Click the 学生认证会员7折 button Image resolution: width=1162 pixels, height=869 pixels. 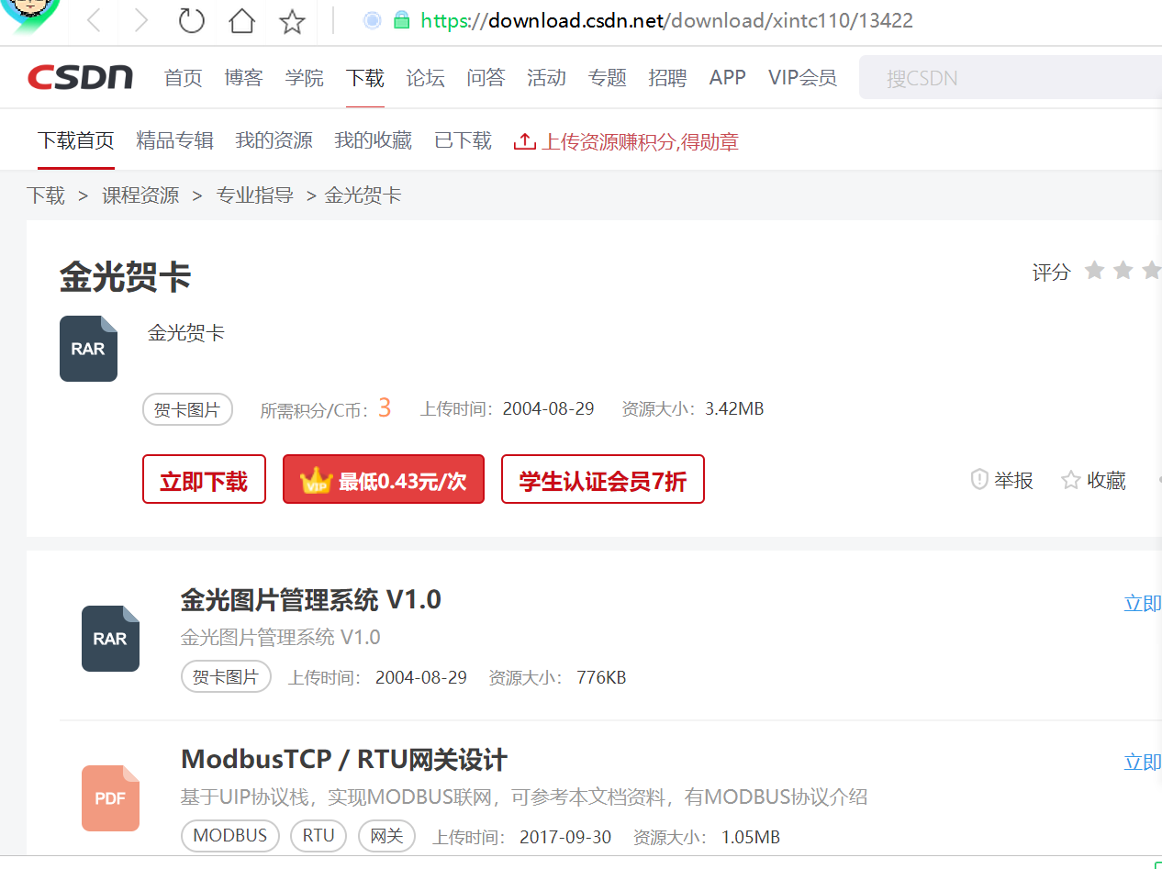(x=602, y=480)
